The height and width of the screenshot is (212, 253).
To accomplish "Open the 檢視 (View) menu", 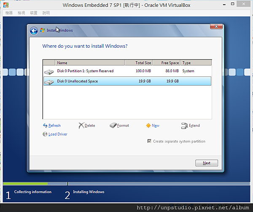I will pos(22,13).
